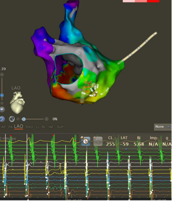Increase transparency with the plus button
The image size is (172, 201).
[46, 119]
